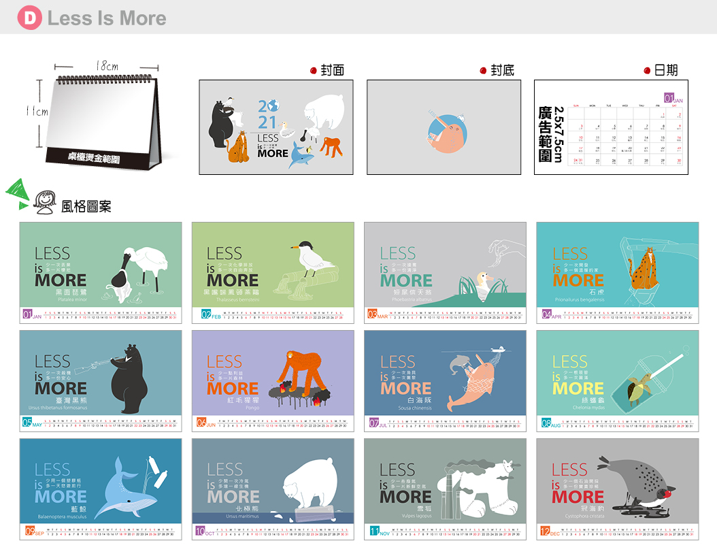
Task: Select the January spoonbill card
Action: [101, 273]
